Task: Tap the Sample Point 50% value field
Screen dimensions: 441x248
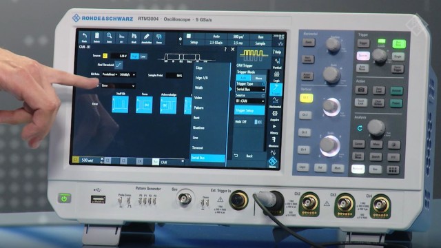Action: (x=174, y=75)
